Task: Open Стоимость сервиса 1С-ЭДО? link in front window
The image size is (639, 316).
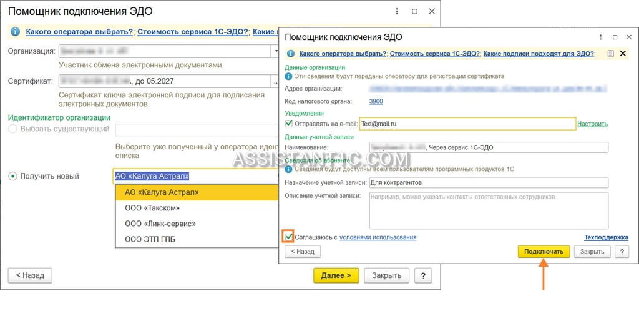Action: pyautogui.click(x=434, y=54)
